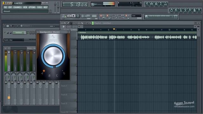Select Soundgoodizer preset A
The height and width of the screenshot is (114, 203).
click(x=43, y=73)
